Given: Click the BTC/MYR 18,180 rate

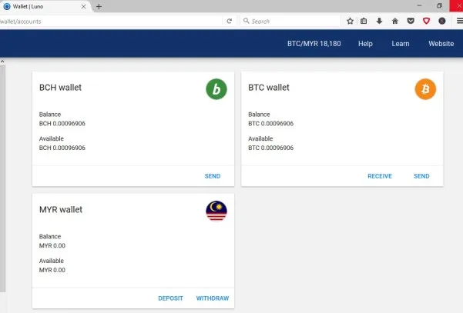Looking at the screenshot, I should (x=314, y=44).
